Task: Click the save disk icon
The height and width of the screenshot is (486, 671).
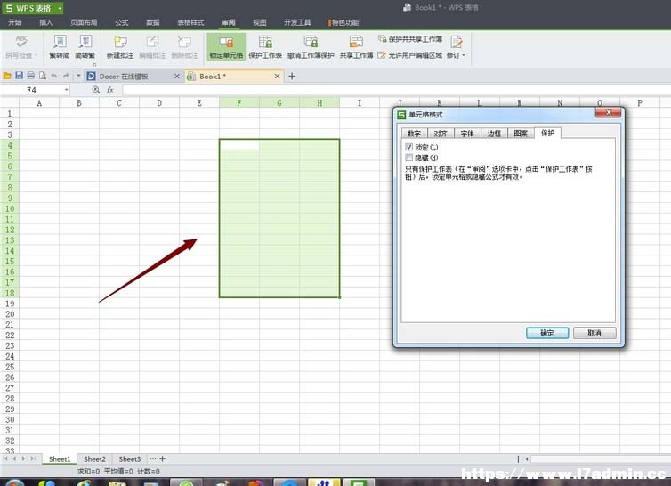Action: [20, 76]
